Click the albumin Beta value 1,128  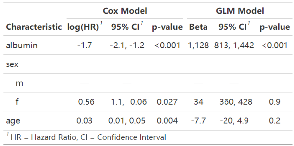click(199, 46)
